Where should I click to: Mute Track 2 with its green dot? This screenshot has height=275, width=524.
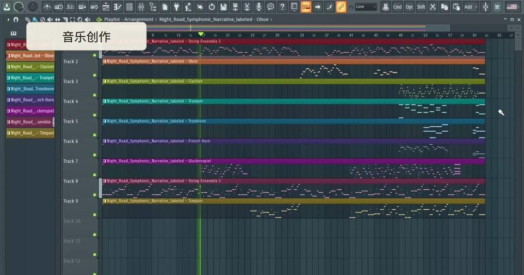click(x=95, y=75)
